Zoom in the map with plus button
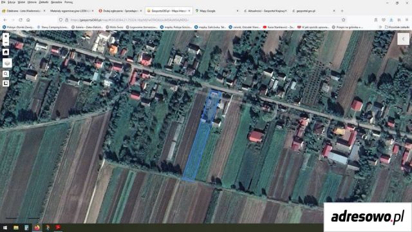The height and width of the screenshot is (232, 412). coord(6,36)
